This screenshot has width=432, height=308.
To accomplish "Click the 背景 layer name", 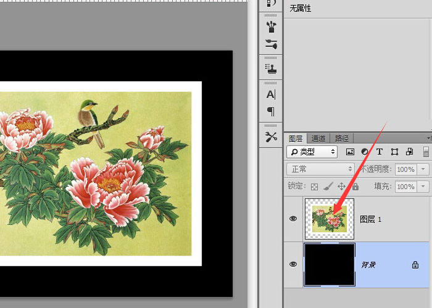I will click(x=368, y=265).
